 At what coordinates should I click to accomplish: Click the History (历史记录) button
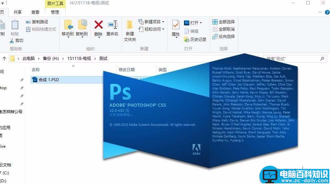click(195, 40)
